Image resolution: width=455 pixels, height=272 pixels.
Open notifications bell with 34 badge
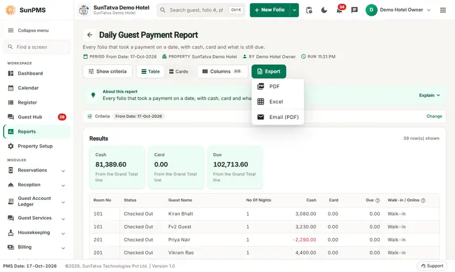pos(339,10)
